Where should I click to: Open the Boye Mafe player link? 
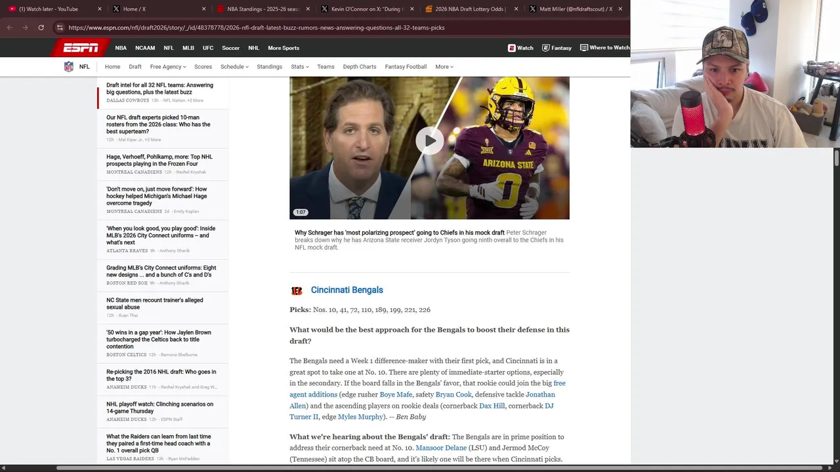click(x=396, y=395)
